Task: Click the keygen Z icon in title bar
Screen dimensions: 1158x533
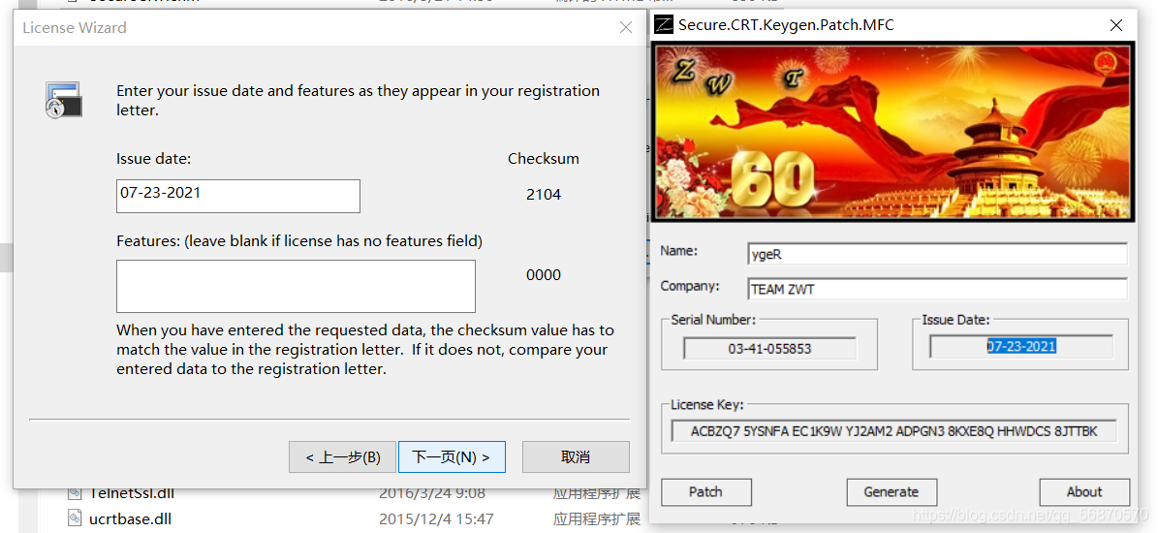Action: click(664, 25)
